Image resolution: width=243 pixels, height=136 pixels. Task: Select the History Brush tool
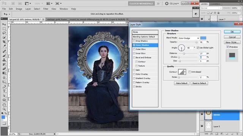(4, 64)
